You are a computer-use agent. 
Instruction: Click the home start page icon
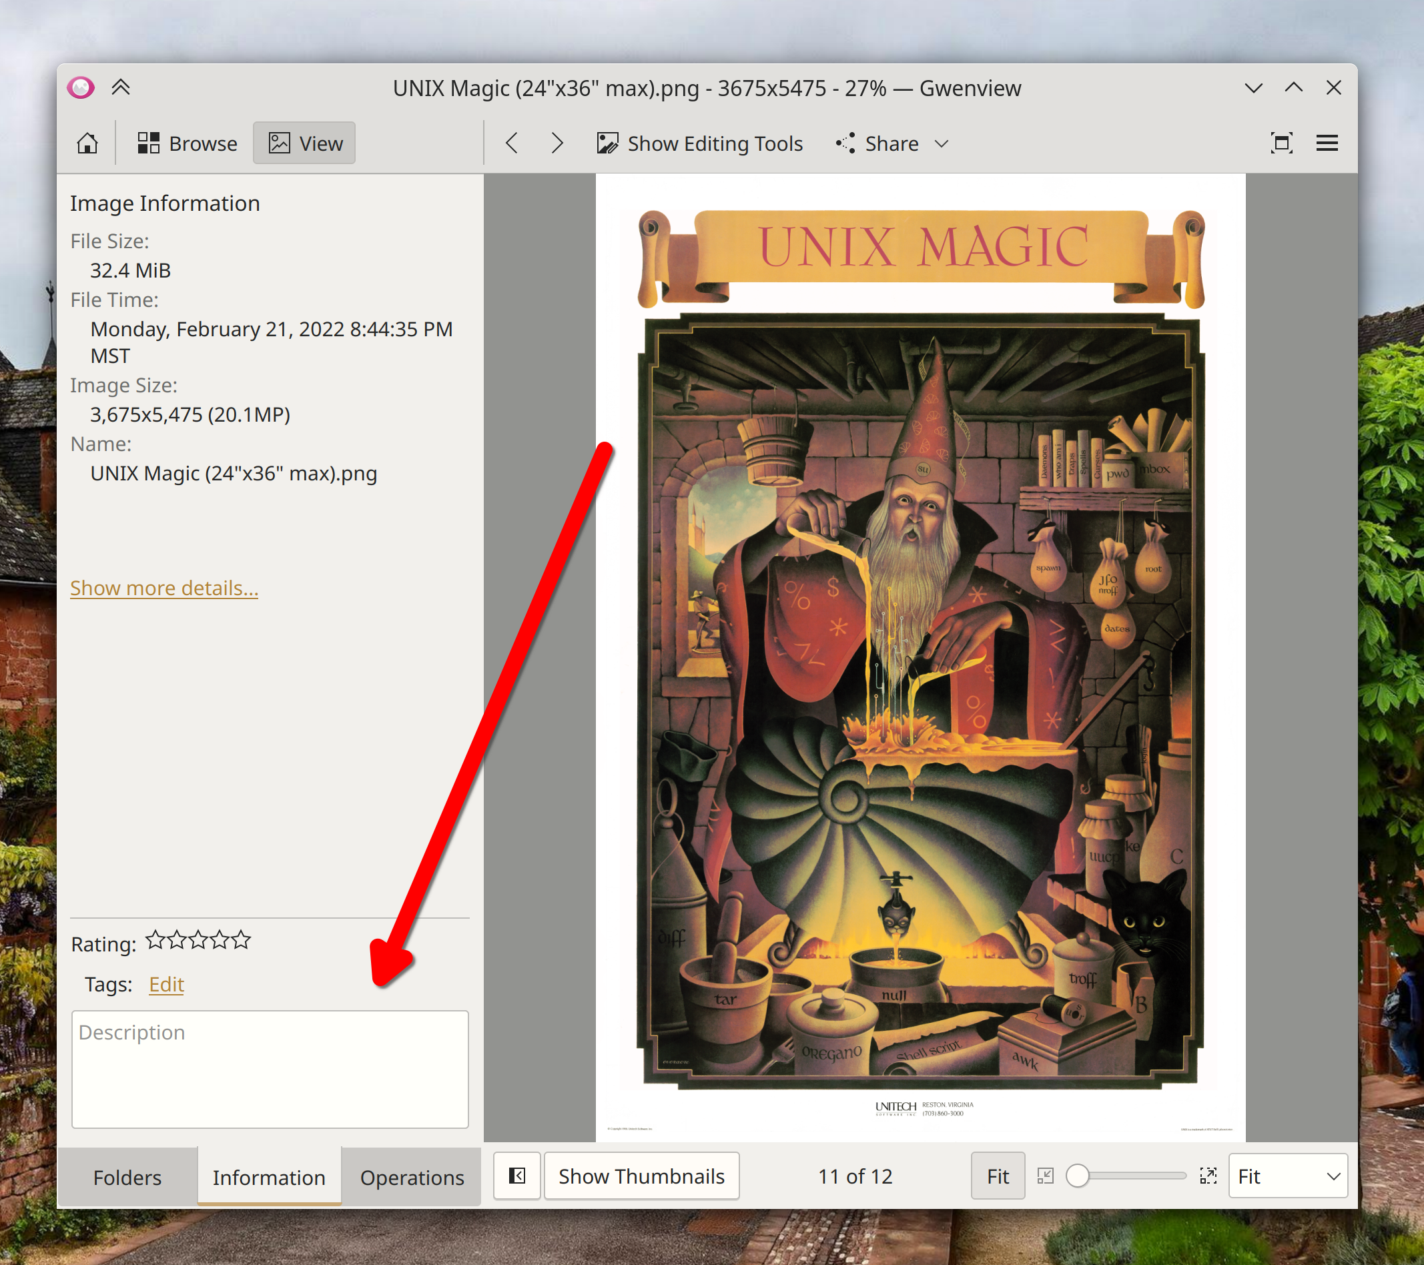[x=87, y=143]
